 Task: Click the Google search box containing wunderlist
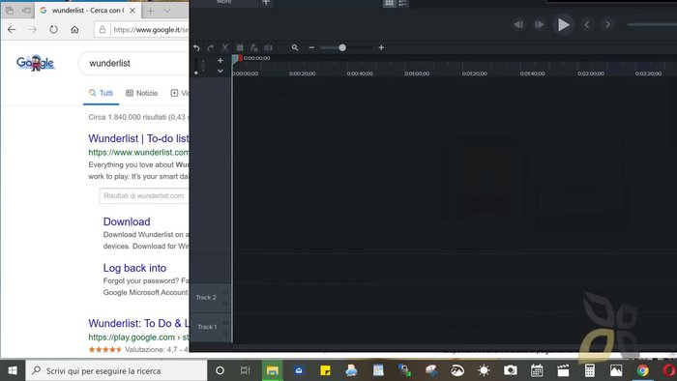(x=133, y=64)
